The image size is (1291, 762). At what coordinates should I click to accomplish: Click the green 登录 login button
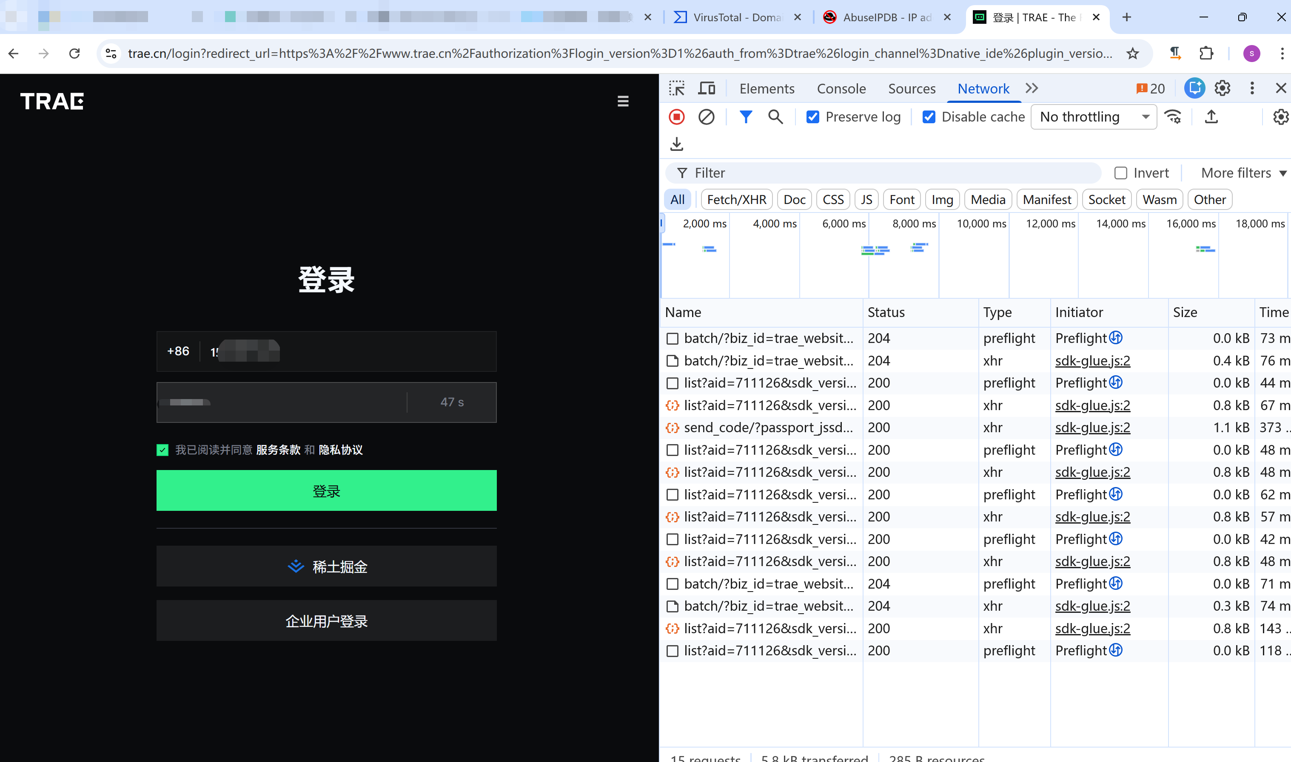point(326,491)
